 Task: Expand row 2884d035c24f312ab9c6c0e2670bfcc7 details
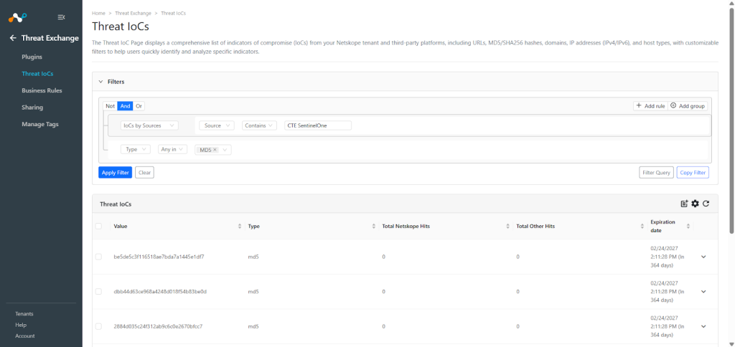(703, 326)
